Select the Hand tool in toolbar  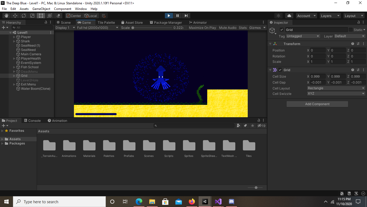(x=6, y=16)
